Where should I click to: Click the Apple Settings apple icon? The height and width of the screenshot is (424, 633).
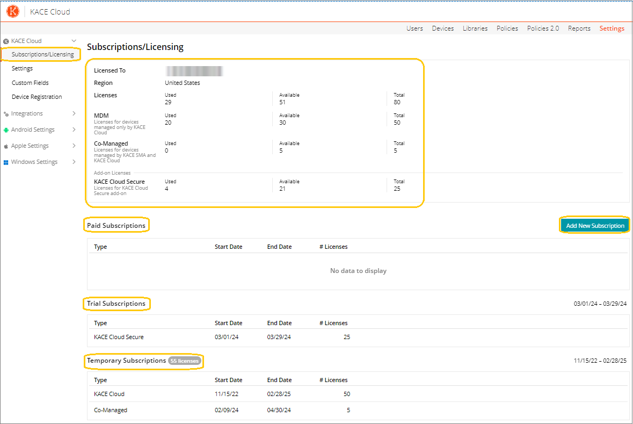[6, 146]
